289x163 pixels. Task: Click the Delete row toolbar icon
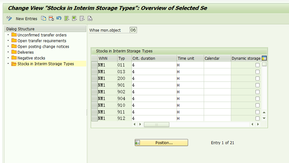pos(51,19)
